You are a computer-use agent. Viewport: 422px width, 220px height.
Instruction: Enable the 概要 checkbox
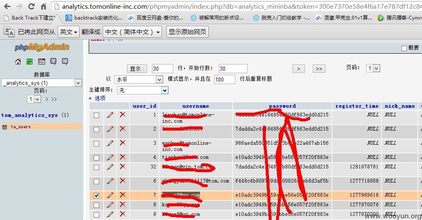pyautogui.click(x=404, y=48)
